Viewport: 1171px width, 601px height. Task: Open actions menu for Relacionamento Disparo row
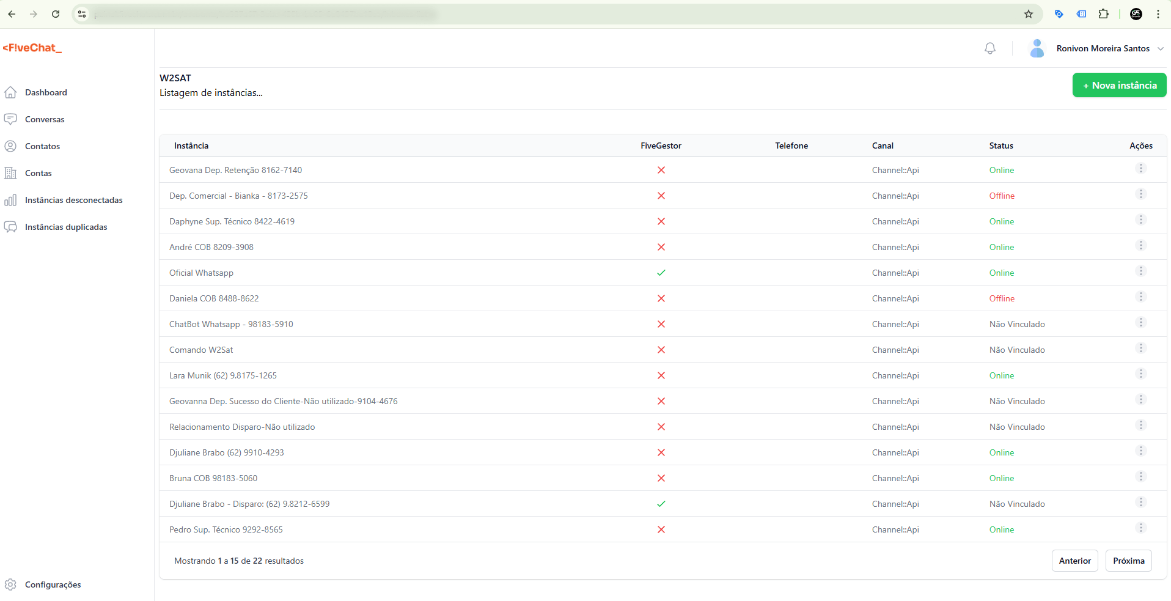point(1140,425)
